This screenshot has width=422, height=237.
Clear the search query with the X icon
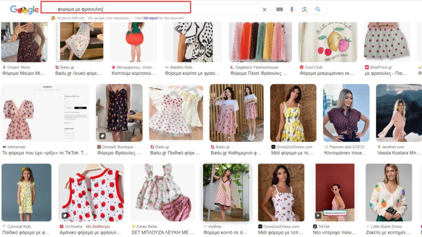click(265, 9)
